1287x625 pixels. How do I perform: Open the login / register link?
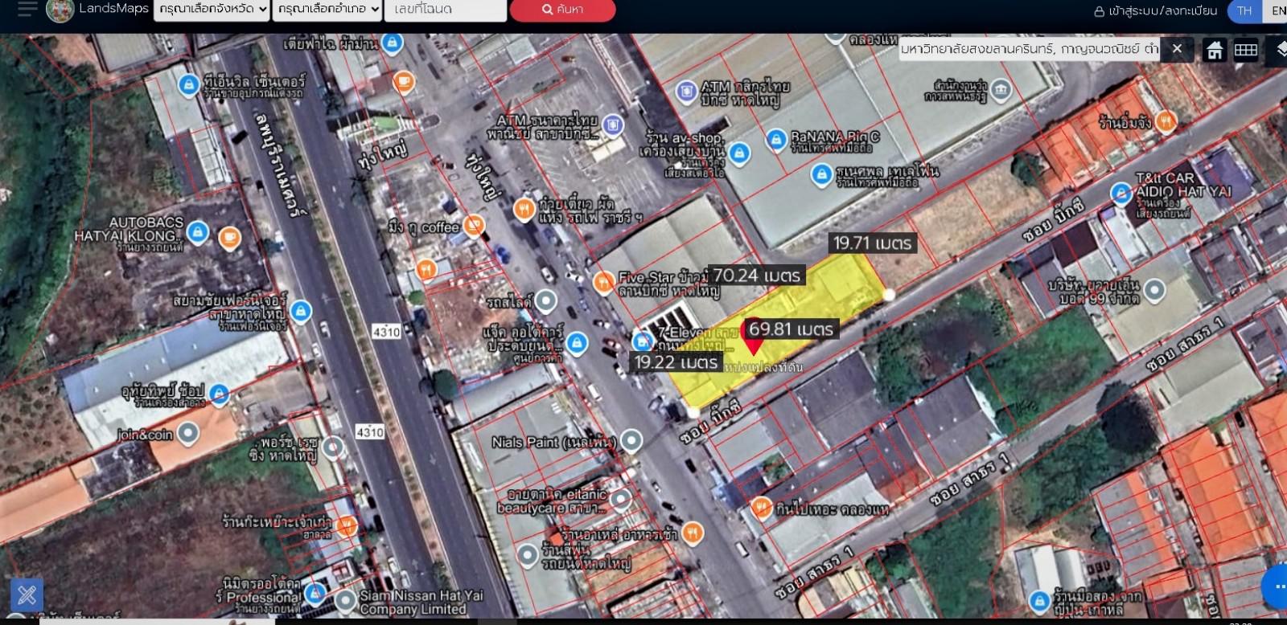[x=1156, y=11]
